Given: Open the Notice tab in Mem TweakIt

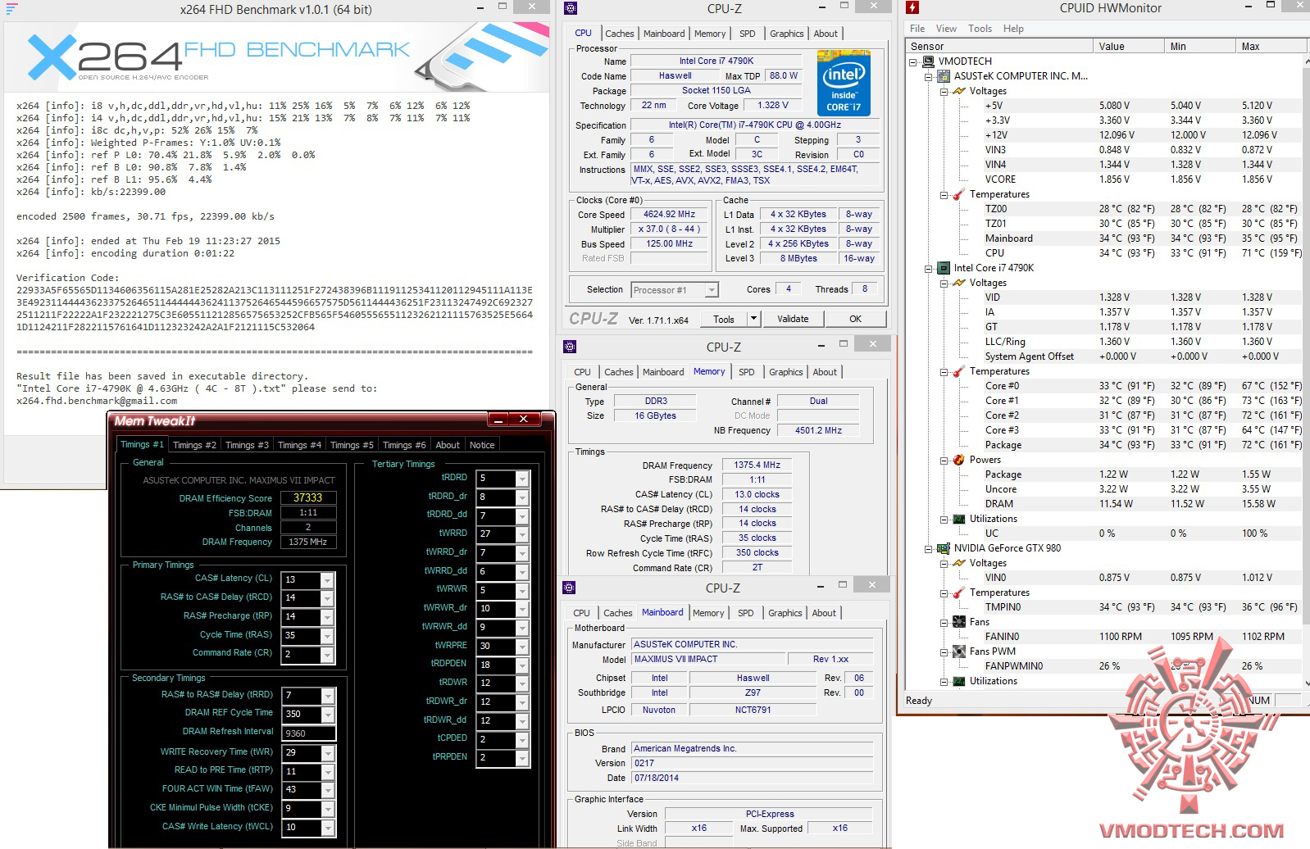Looking at the screenshot, I should pos(482,445).
